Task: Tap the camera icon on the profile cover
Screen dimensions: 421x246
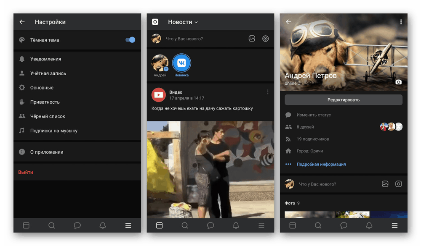Action: (399, 82)
